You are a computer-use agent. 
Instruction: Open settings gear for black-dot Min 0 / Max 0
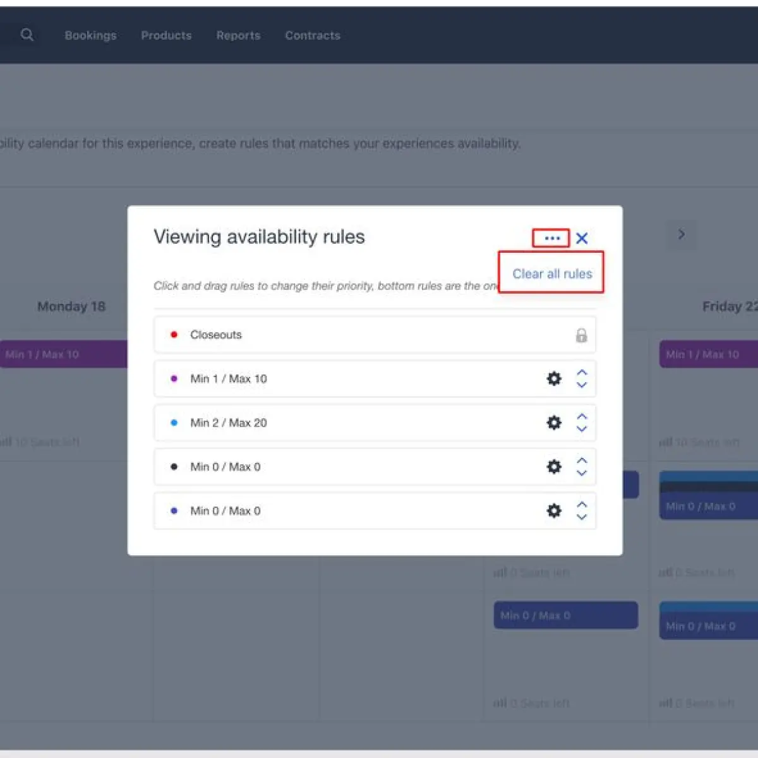coord(554,467)
